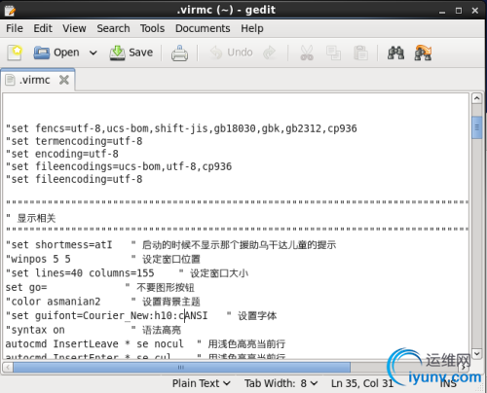Click the vertical scrollbar up arrow
Image resolution: width=487 pixels, height=393 pixels.
click(476, 98)
